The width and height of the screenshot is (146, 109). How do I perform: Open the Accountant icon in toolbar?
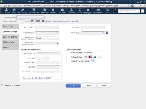click(x=6, y=11)
